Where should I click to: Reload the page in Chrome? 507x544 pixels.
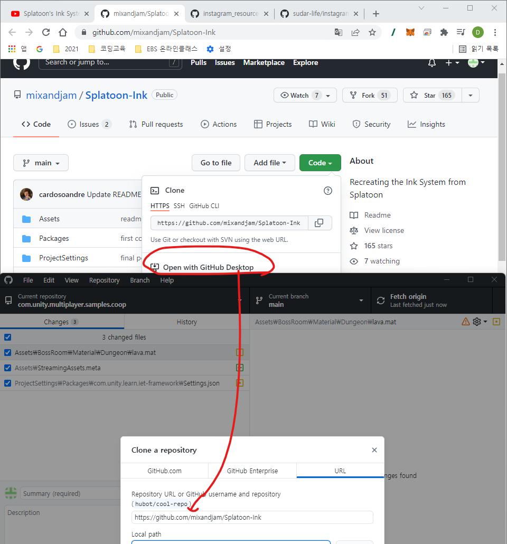[46, 32]
